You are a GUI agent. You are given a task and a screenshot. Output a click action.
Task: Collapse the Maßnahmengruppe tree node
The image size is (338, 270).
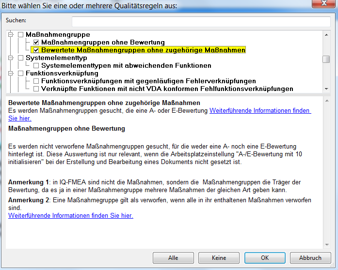pyautogui.click(x=10, y=34)
